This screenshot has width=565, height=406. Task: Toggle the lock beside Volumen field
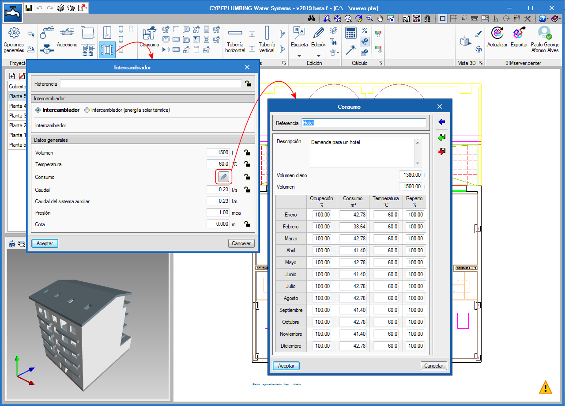click(248, 152)
